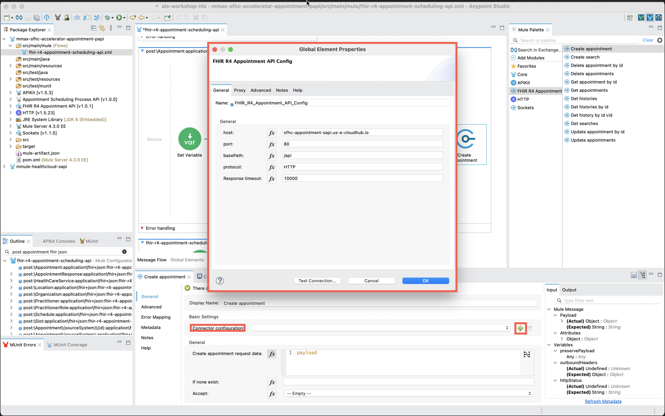Screen dimensions: 665x416
Task: Click the Collapse All icon in Package Explorer
Action: [x=94, y=28]
